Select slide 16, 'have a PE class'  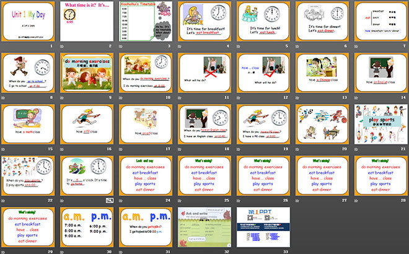(87, 125)
